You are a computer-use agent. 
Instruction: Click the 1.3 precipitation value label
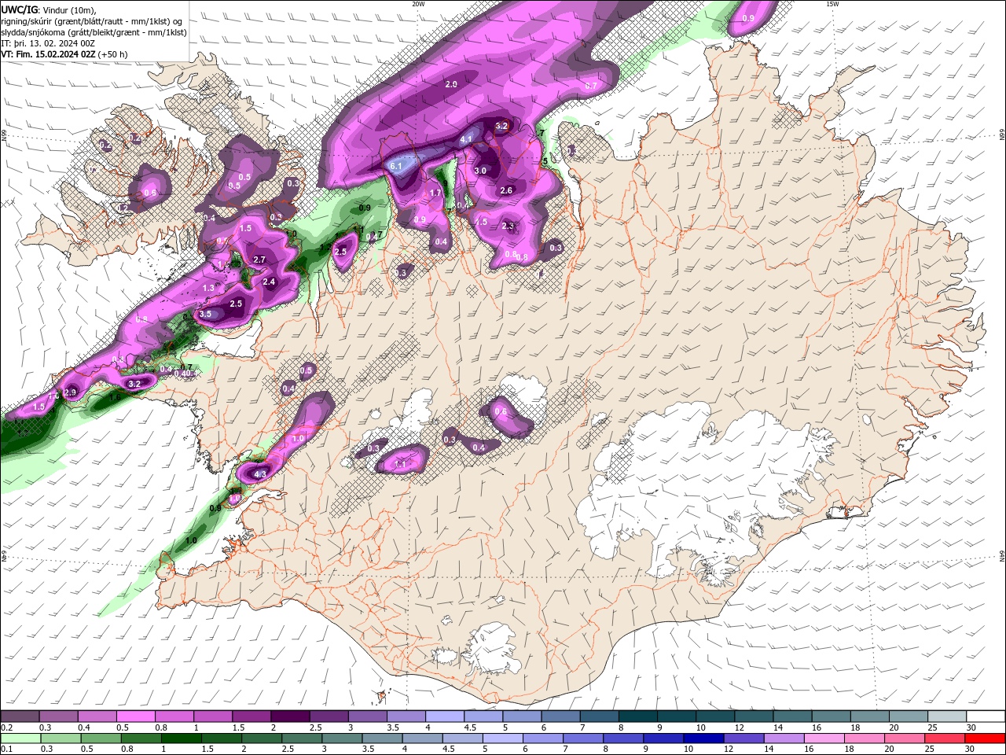pyautogui.click(x=208, y=289)
